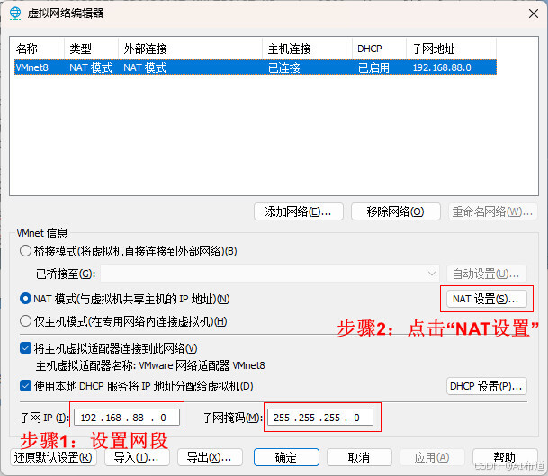Click the 导入(T)... button
The width and height of the screenshot is (548, 476).
pyautogui.click(x=137, y=457)
